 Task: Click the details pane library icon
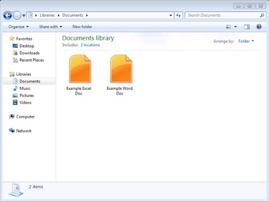coord(16,190)
